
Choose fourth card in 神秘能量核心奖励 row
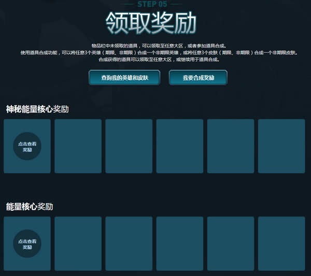click(x=179, y=146)
